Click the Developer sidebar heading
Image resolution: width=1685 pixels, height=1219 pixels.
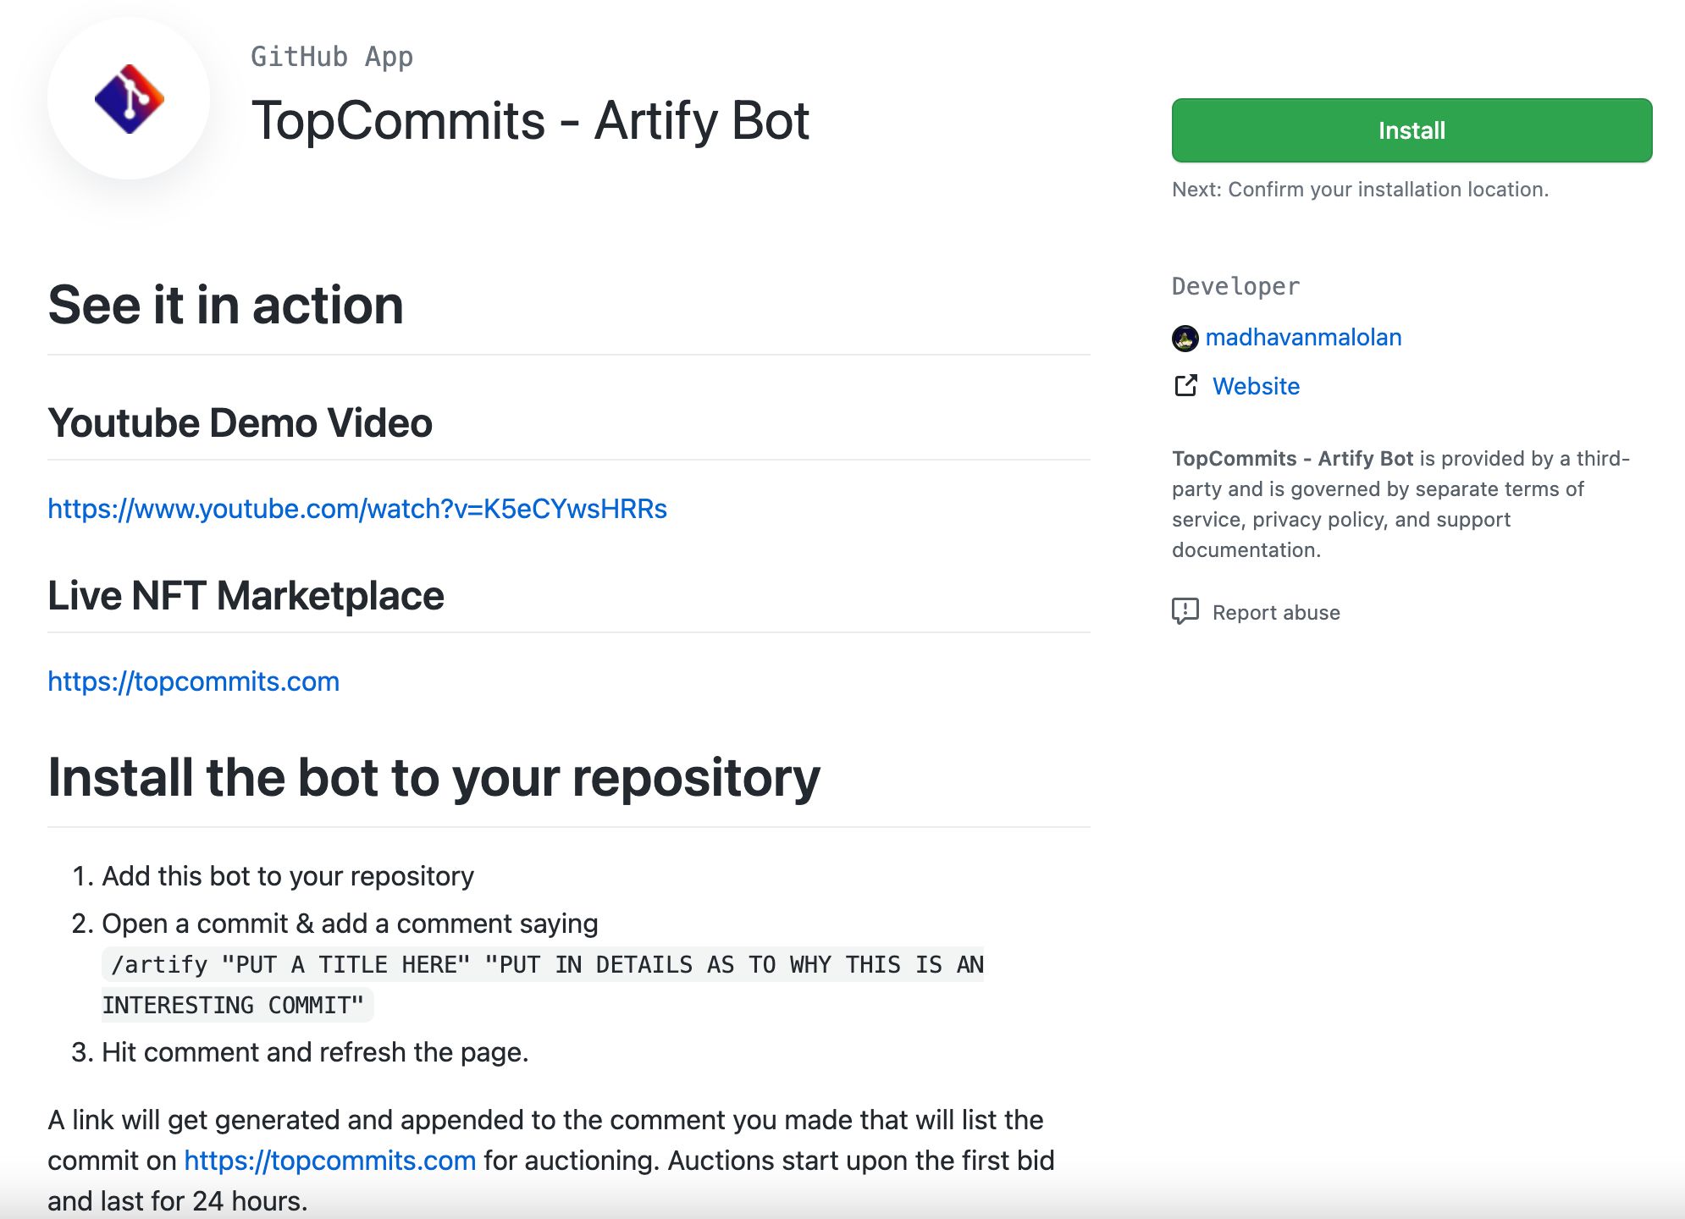pyautogui.click(x=1235, y=286)
